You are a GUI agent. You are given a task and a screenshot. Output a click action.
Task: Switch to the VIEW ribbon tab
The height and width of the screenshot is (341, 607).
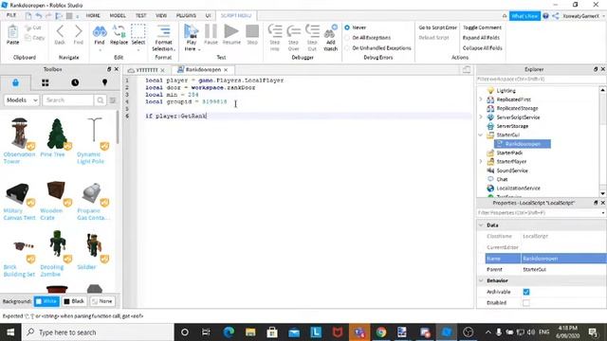click(x=161, y=15)
